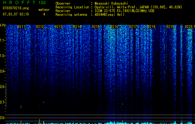
Task: Click the 0.9 kHz axis tick label
Action: tap(2, 71)
